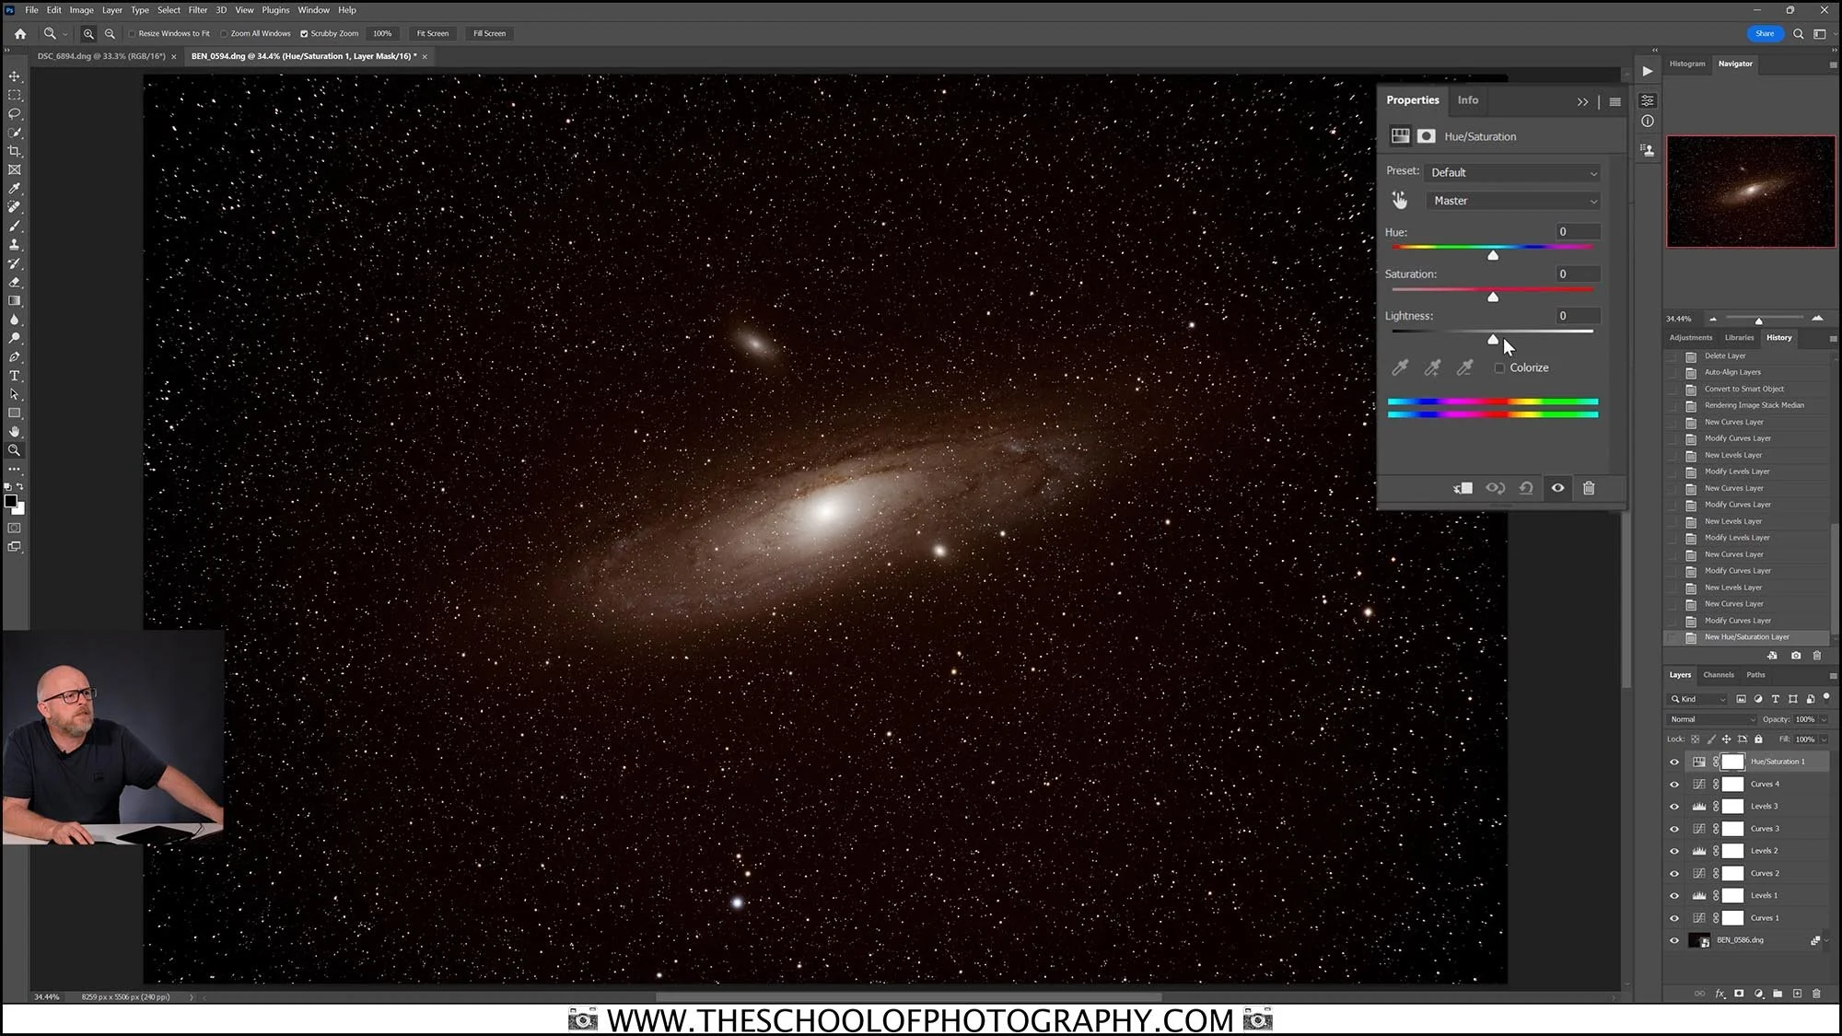Image resolution: width=1842 pixels, height=1036 pixels.
Task: Disable Scrubby Zoom in the options bar
Action: point(305,33)
